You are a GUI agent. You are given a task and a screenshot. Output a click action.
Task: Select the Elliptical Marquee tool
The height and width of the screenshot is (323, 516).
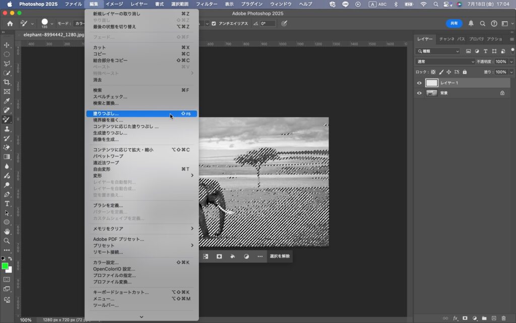(7, 54)
